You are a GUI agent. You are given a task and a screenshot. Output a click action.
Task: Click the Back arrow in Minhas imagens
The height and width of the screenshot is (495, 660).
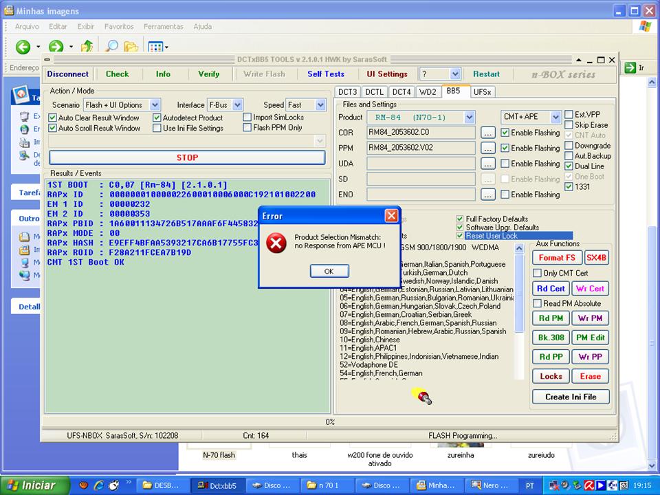23,46
